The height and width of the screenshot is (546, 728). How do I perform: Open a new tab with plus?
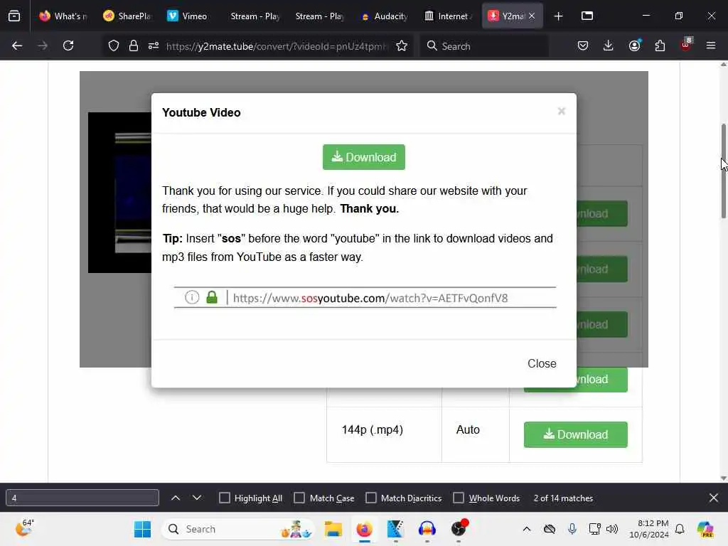tap(559, 16)
